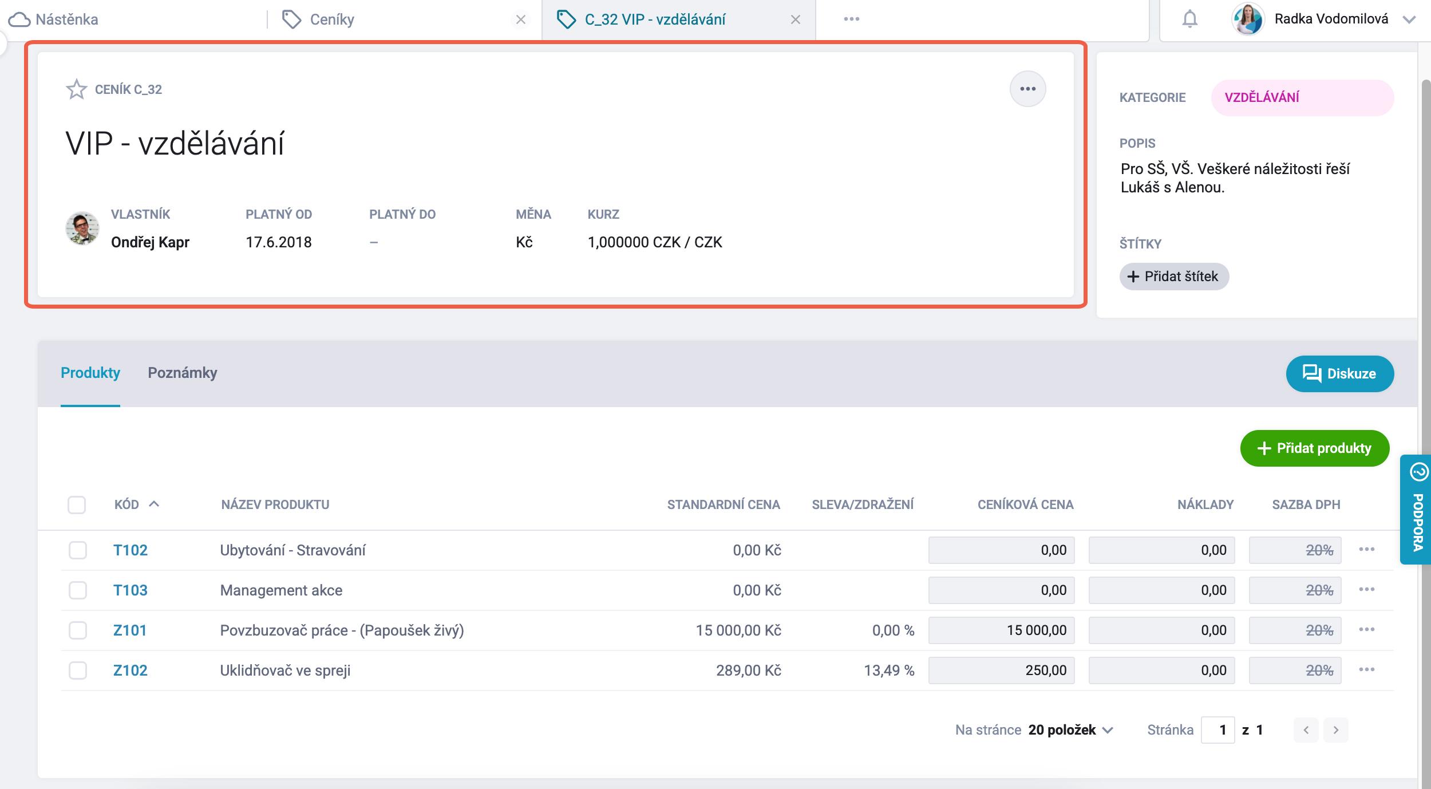
Task: Edit ceníková cena 250,00 for Z102
Action: click(x=1001, y=670)
